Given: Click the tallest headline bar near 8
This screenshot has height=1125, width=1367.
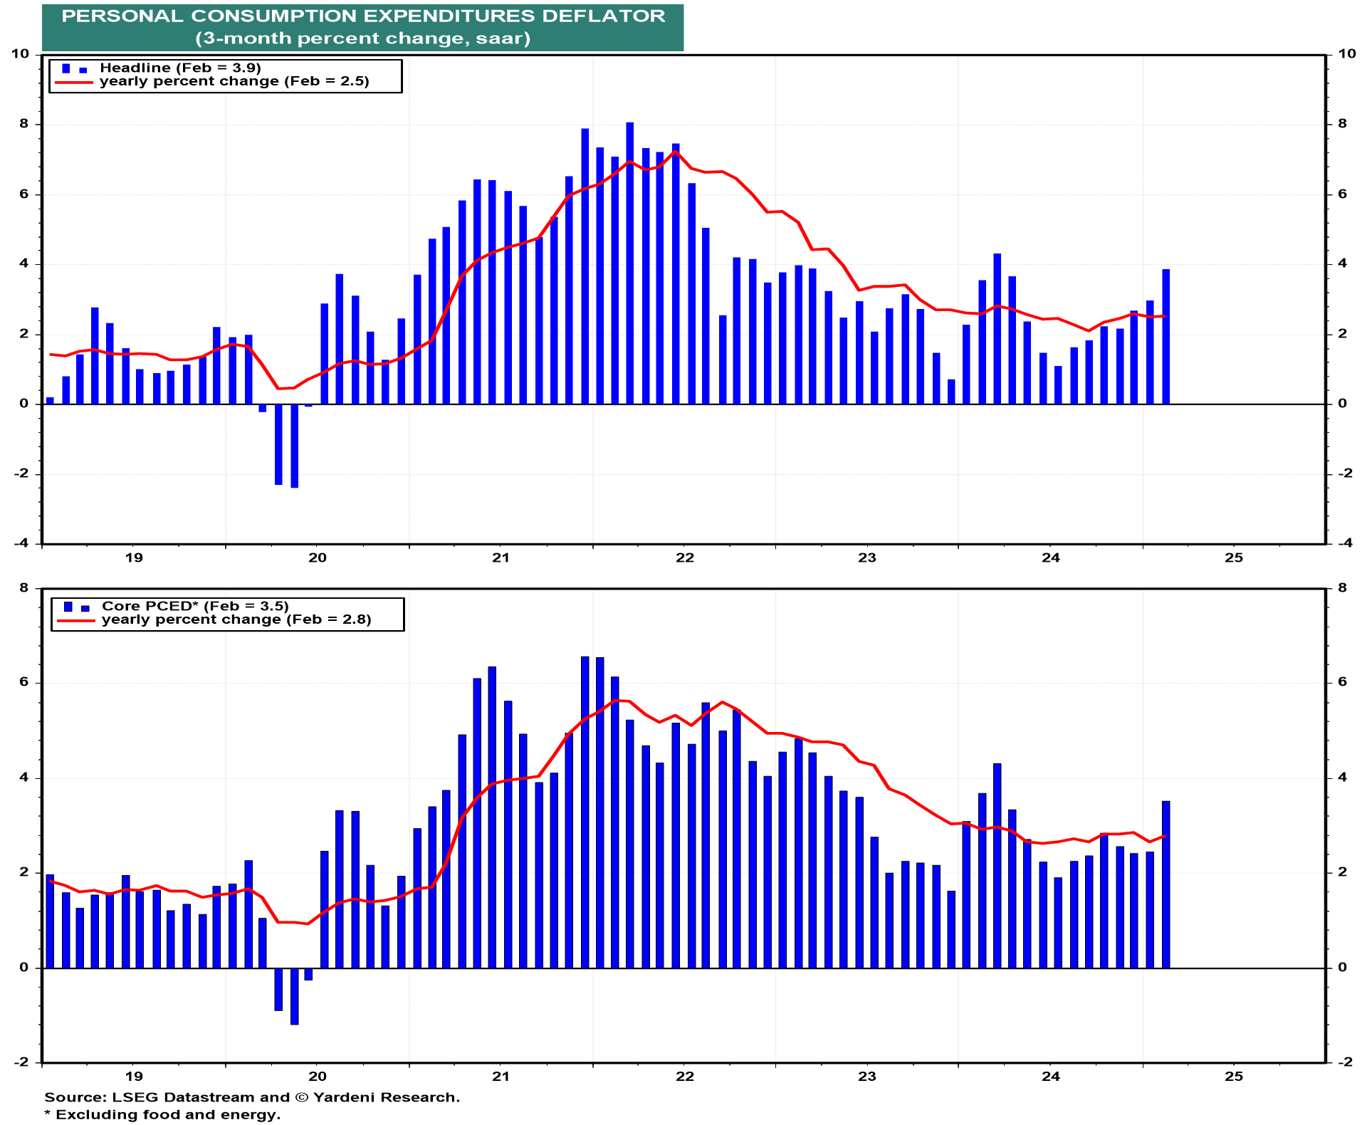Looking at the screenshot, I should pyautogui.click(x=629, y=263).
